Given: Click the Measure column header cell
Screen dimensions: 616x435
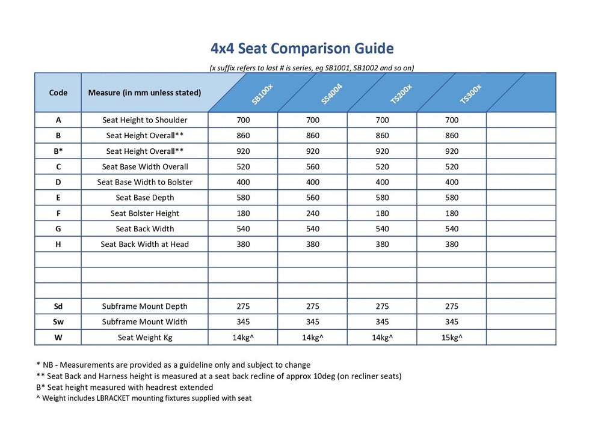Looking at the screenshot, I should point(144,93).
